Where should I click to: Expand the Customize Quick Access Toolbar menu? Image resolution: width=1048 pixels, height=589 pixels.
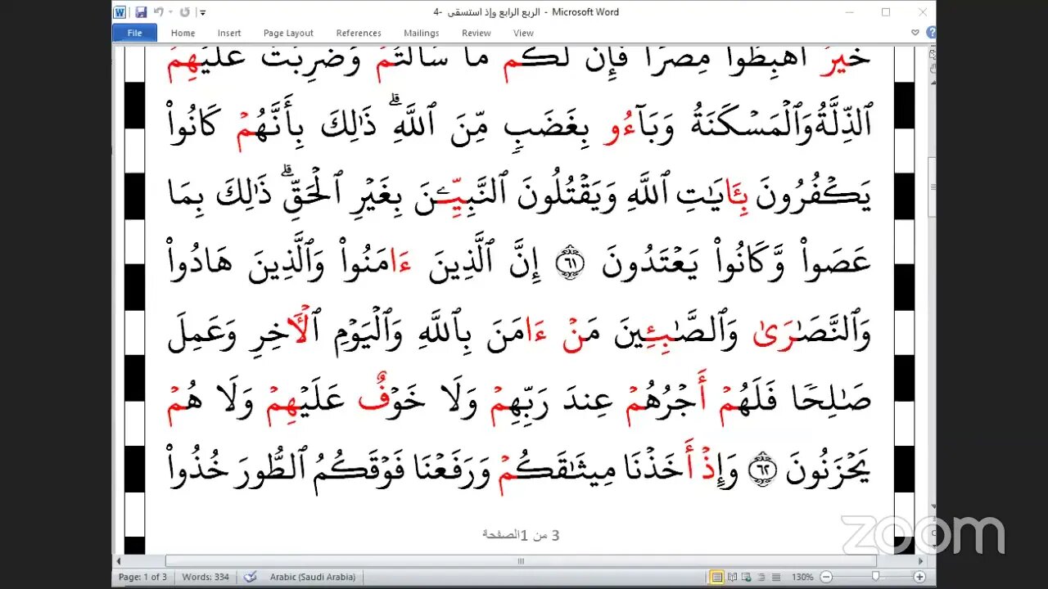203,13
